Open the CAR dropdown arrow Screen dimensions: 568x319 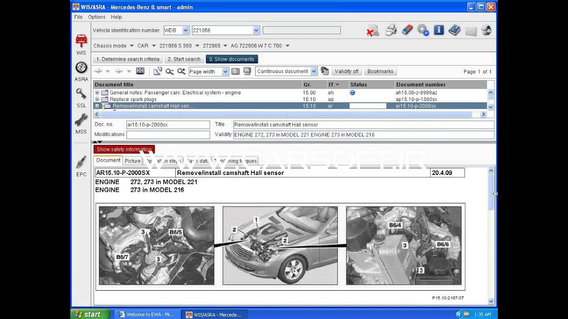click(154, 46)
